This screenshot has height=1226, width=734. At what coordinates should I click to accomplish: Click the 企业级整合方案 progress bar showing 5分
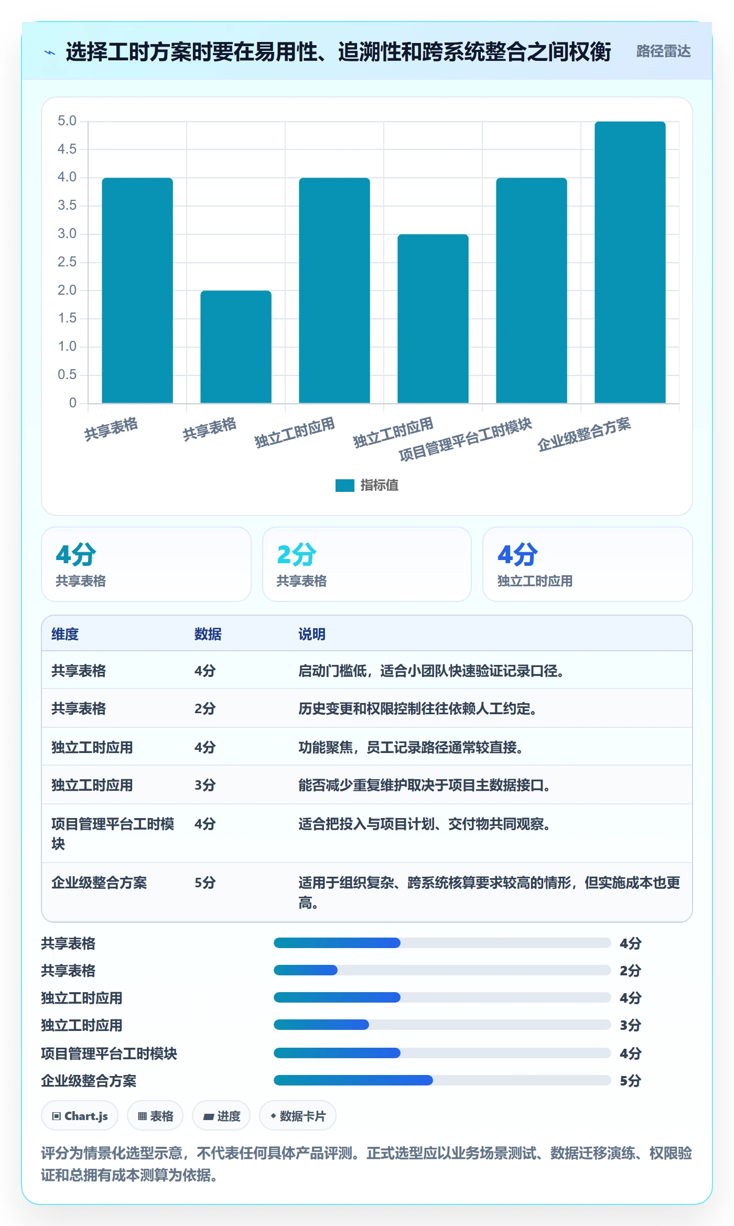[x=442, y=1080]
